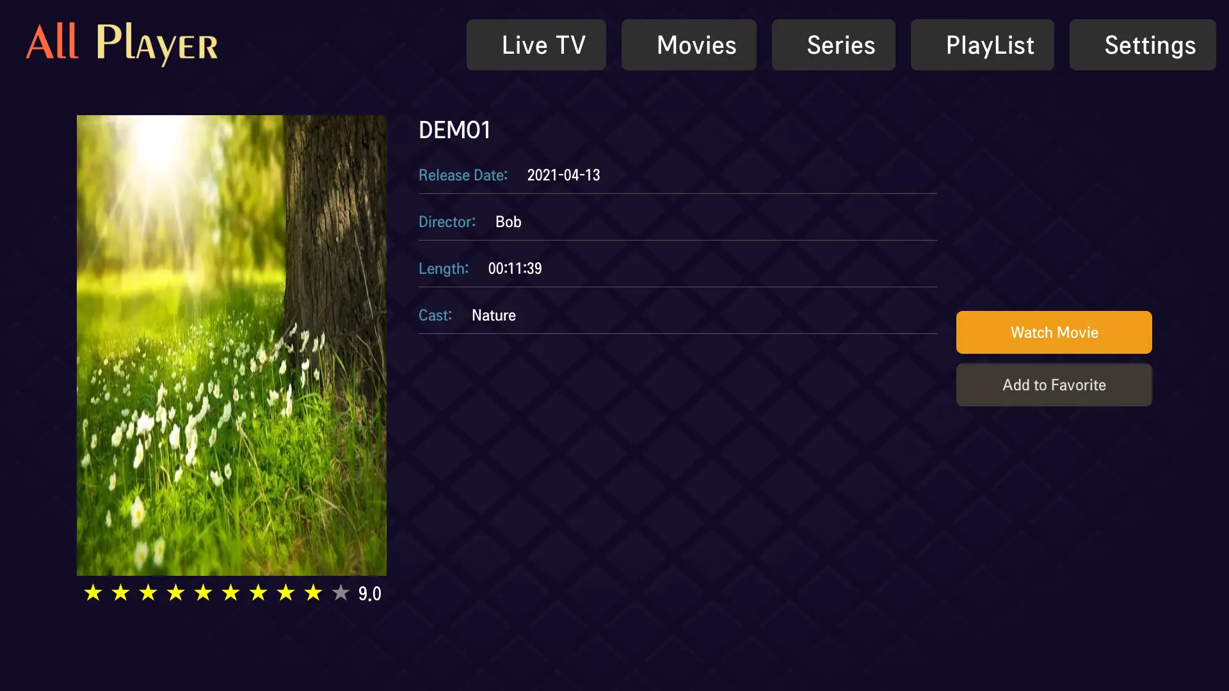The width and height of the screenshot is (1229, 691).
Task: Switch to the Movies tab
Action: coord(689,45)
